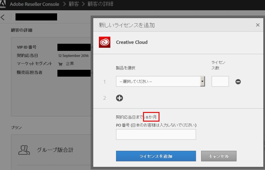265x170 pixels.
Task: Click the ライセンスを追加 button
Action: point(156,156)
